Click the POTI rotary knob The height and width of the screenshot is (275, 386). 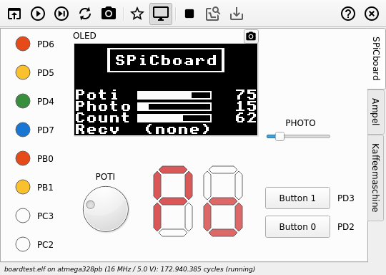click(x=106, y=208)
